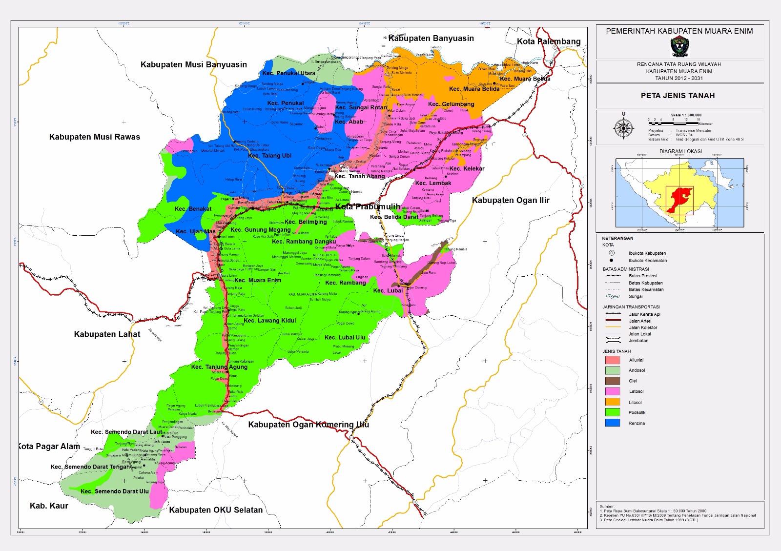Click the PEMERINTAH KABUPATEN MUARA ENIM heading

click(679, 31)
